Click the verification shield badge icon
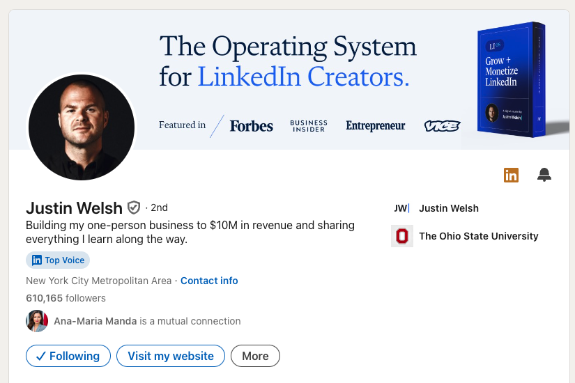The image size is (575, 383). (134, 208)
